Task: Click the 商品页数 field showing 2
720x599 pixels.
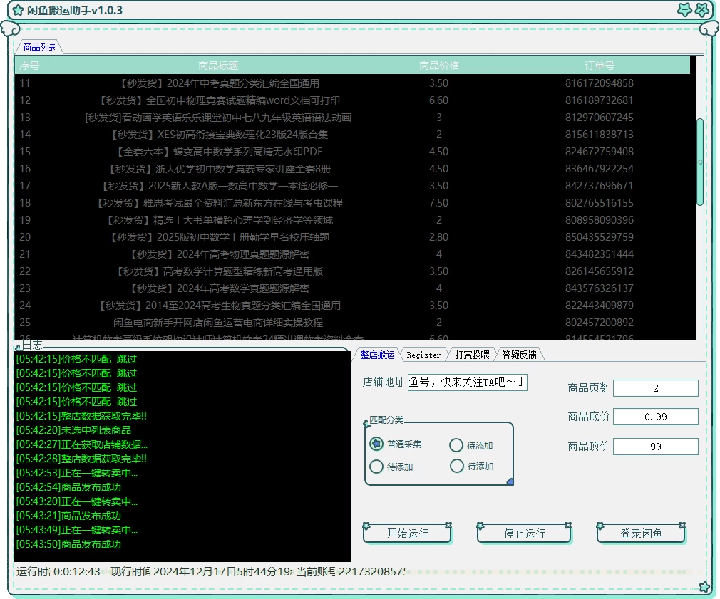Action: coord(655,387)
